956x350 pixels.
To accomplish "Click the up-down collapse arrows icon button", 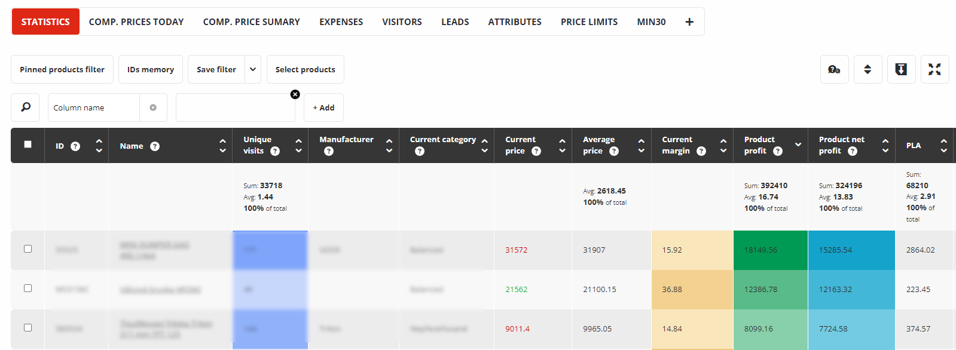I will (868, 69).
